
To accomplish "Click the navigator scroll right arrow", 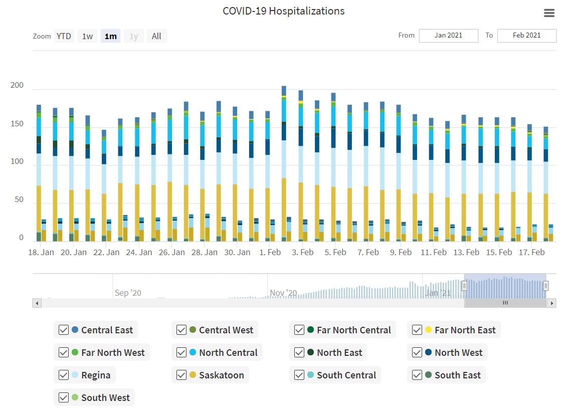I will point(552,303).
